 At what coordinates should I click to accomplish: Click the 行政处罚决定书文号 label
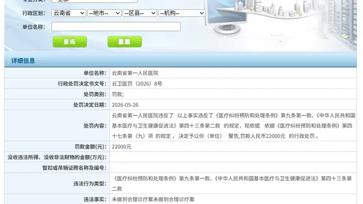(82, 84)
